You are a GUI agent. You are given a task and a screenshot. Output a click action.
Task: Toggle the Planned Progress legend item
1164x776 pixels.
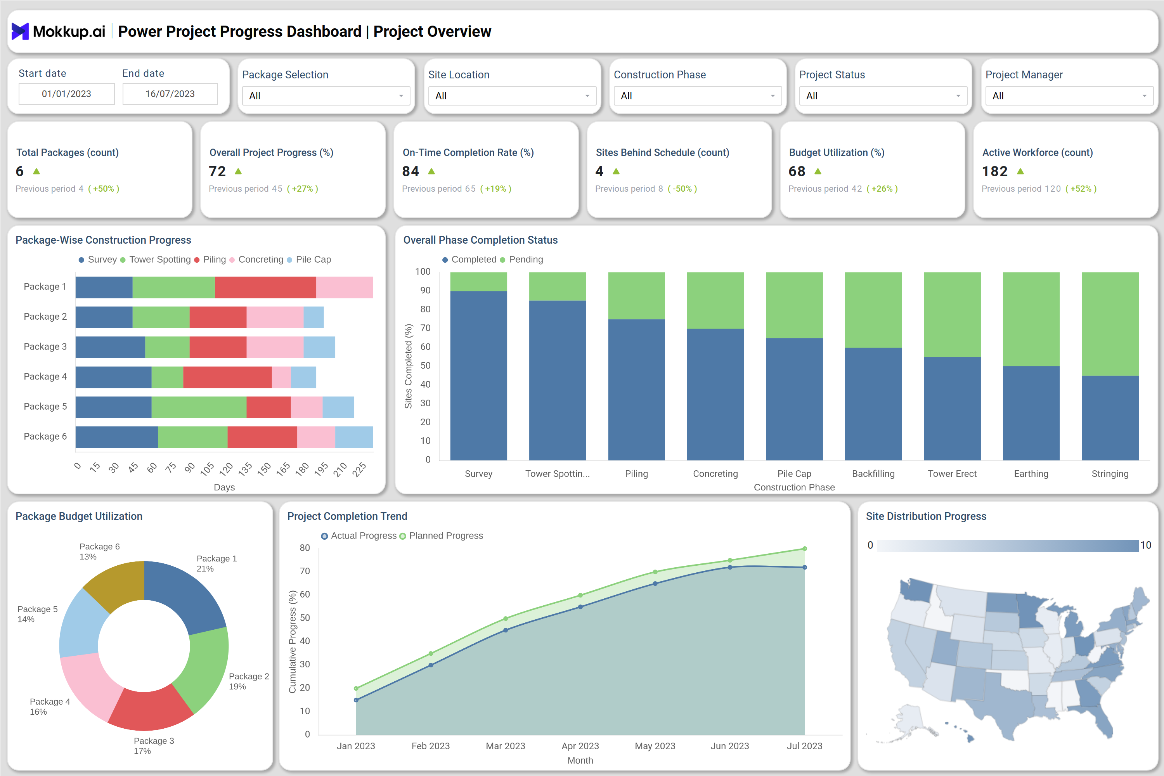pos(441,535)
